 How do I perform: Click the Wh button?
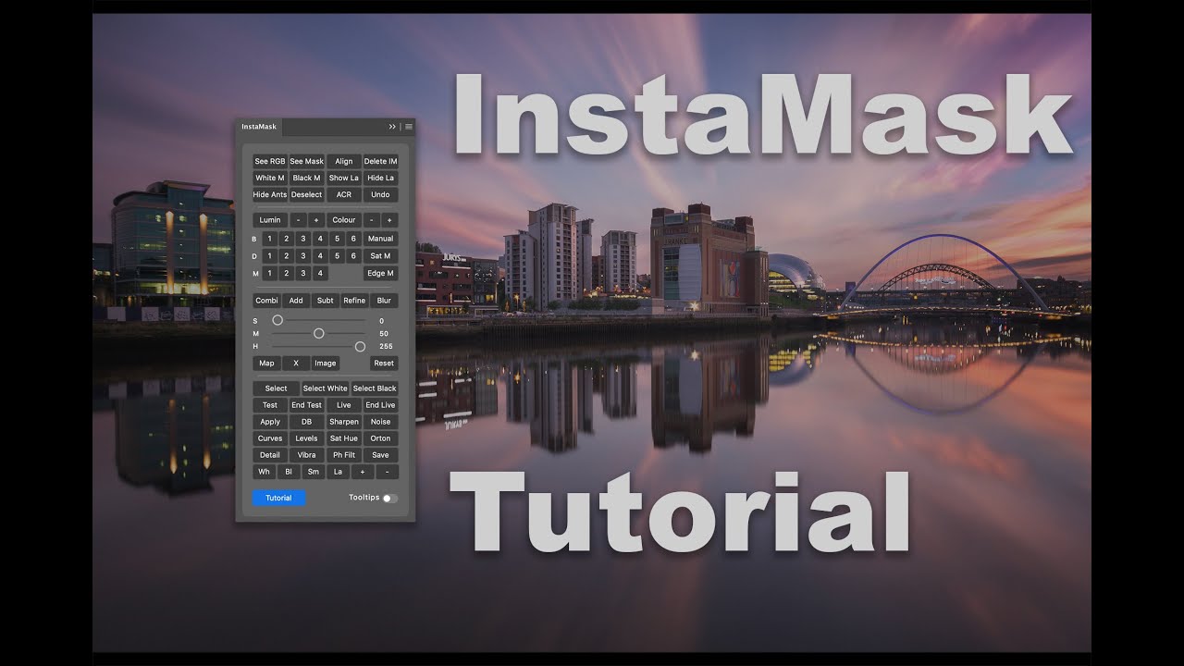tap(264, 472)
